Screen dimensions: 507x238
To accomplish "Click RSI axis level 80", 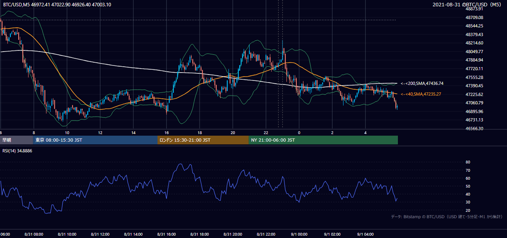I will (468, 162).
